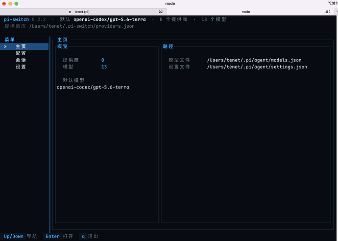Click the 默认模型 label in overview

coord(73,80)
